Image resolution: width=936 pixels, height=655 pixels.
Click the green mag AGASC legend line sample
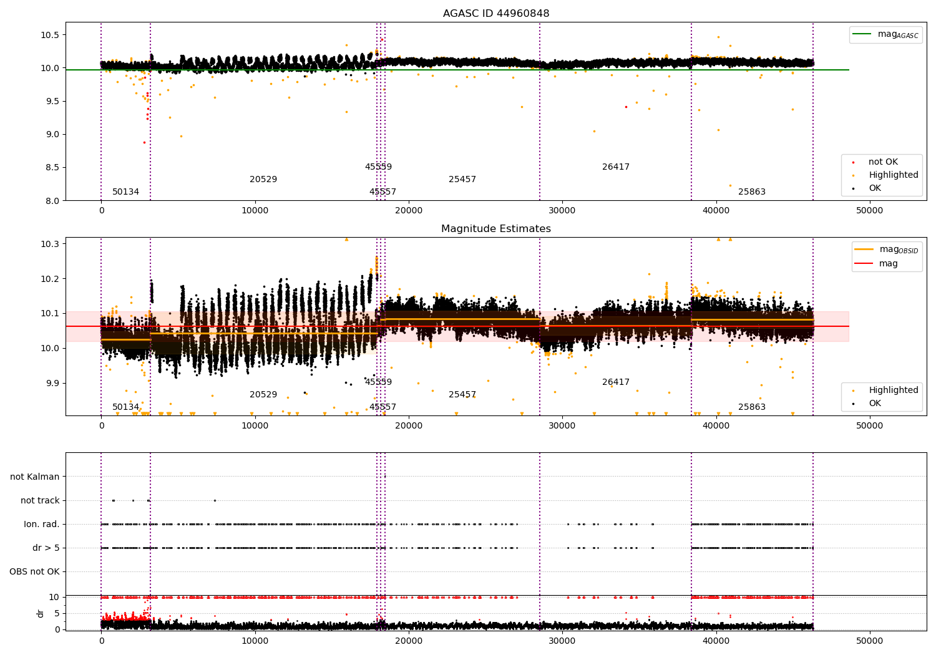[x=862, y=34]
